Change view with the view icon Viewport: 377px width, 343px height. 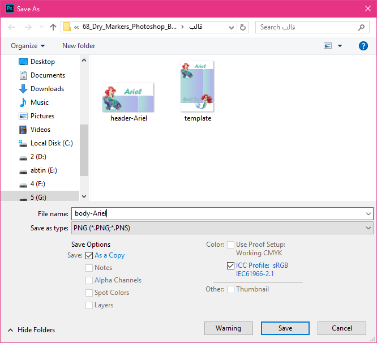pos(328,46)
